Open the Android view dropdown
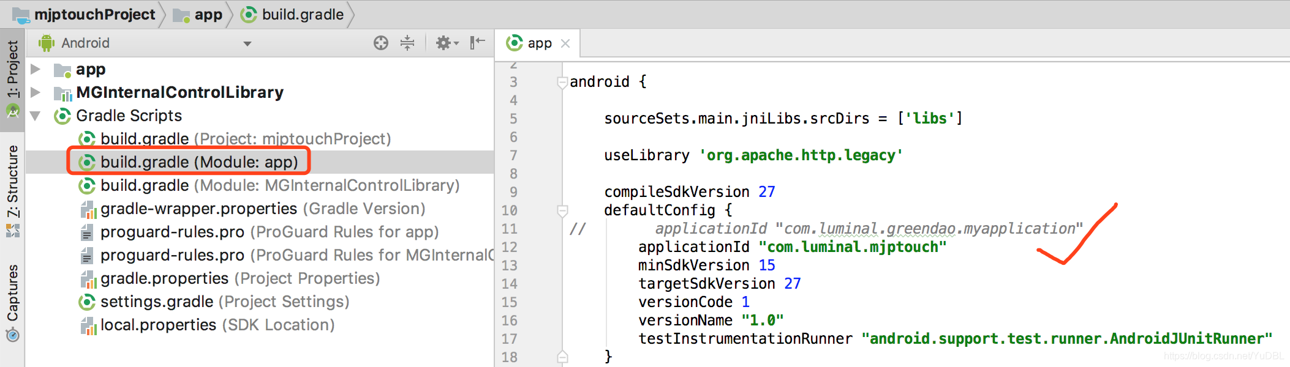The height and width of the screenshot is (367, 1290). (x=247, y=43)
